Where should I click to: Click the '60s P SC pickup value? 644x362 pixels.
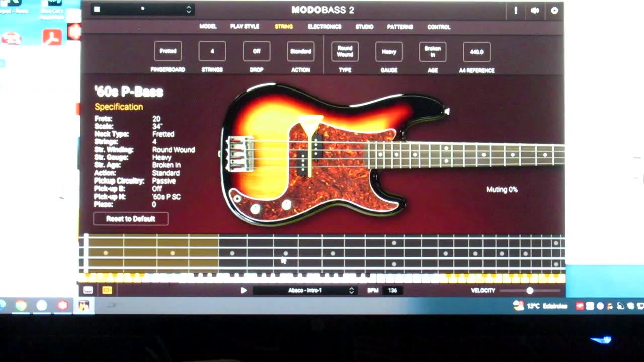pos(167,197)
